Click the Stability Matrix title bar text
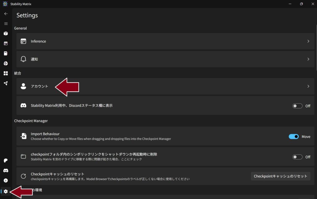The width and height of the screenshot is (317, 199). 21,4
